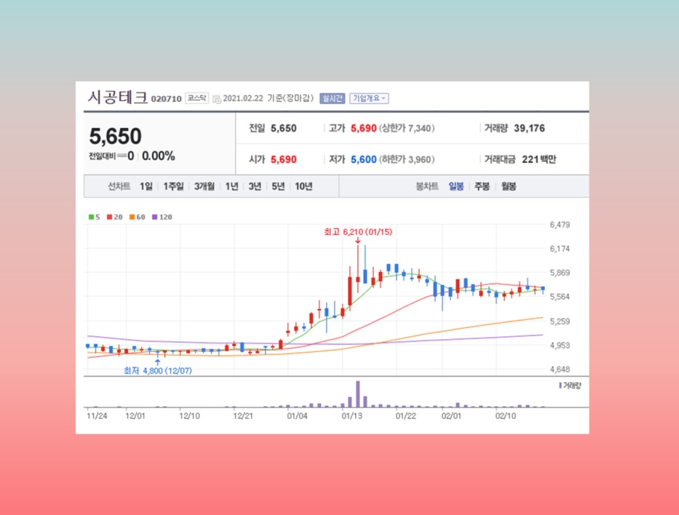This screenshot has width=679, height=515.
Task: Select the 3년 line chart tab
Action: coord(255,186)
